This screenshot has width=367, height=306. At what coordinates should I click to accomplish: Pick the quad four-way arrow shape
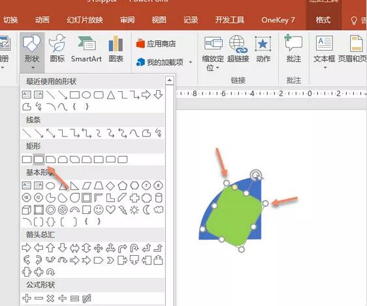99,248
